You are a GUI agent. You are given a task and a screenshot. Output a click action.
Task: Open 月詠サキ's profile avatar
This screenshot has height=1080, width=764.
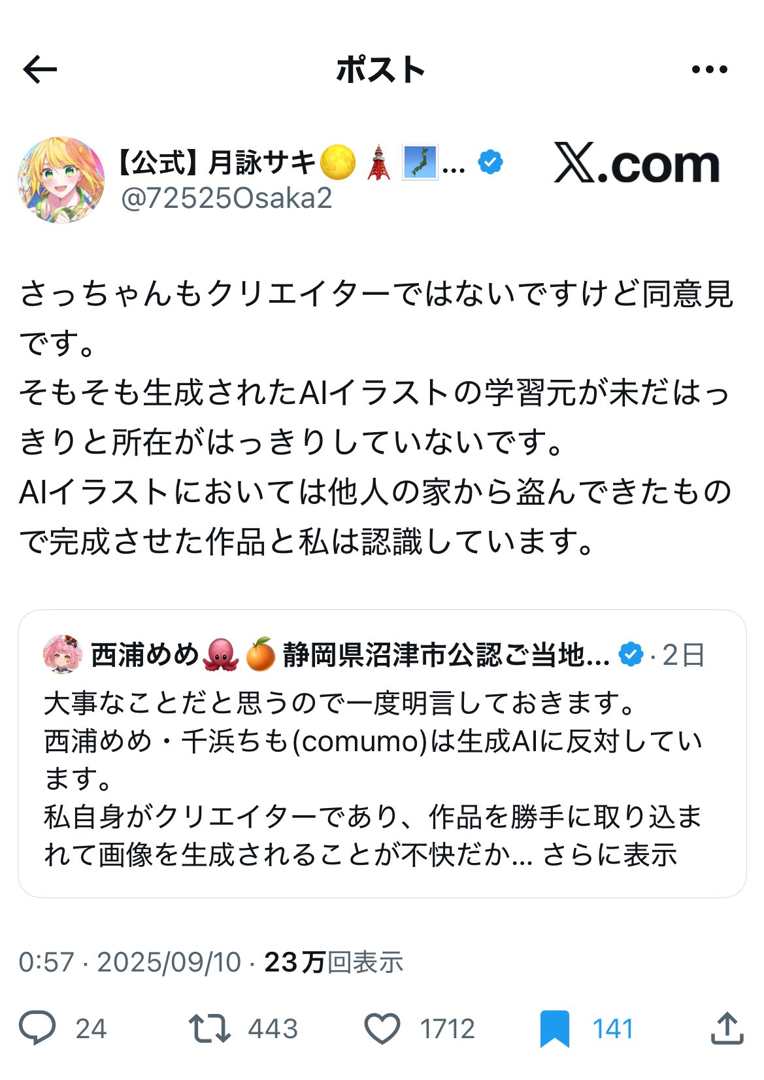(61, 180)
